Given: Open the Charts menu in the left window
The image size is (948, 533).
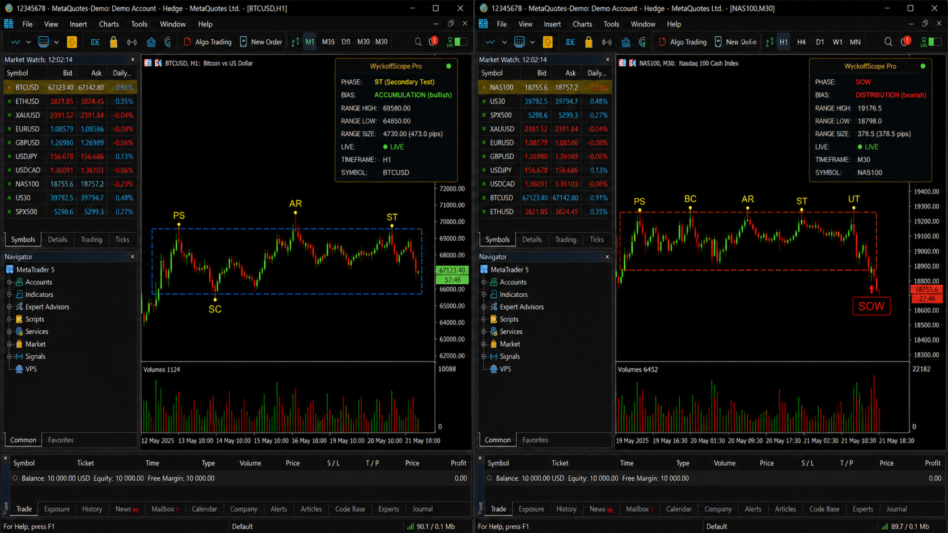Looking at the screenshot, I should pyautogui.click(x=108, y=24).
